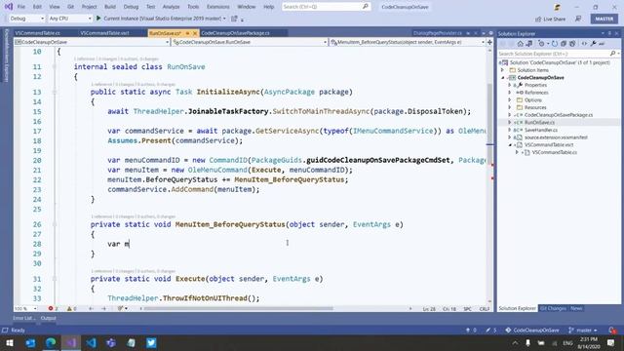Expand the Solution Items folder
The height and width of the screenshot is (351, 624).
503,70
